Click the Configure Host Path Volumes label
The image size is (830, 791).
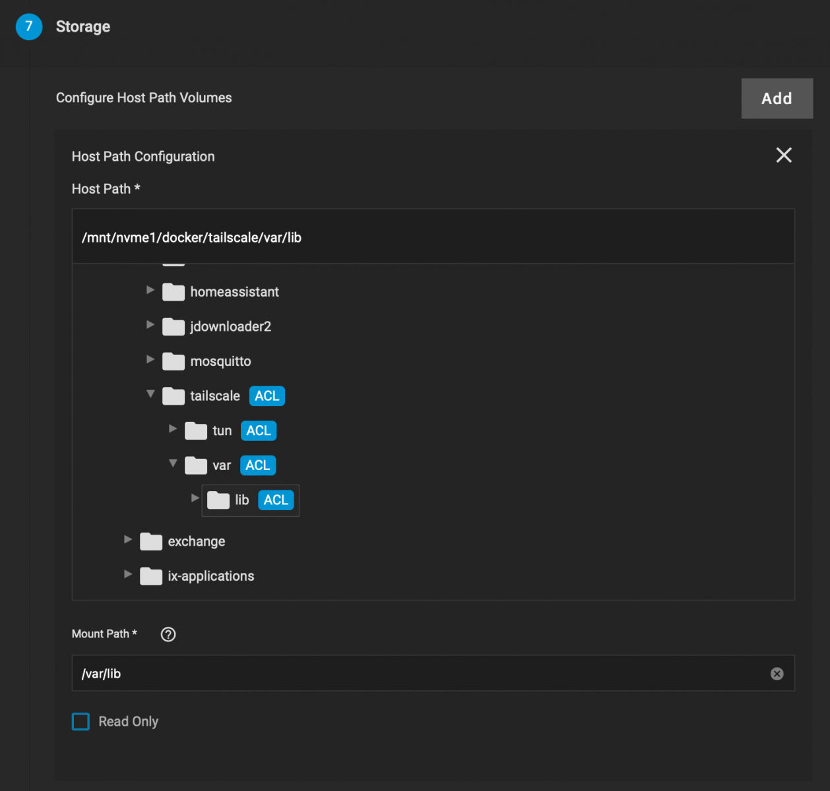click(144, 98)
